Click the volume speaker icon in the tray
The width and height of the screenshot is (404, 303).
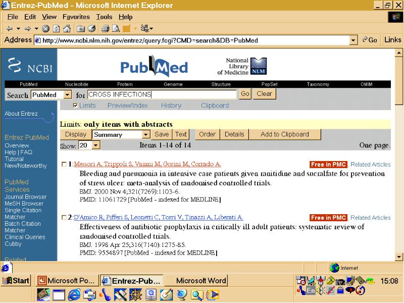click(321, 291)
